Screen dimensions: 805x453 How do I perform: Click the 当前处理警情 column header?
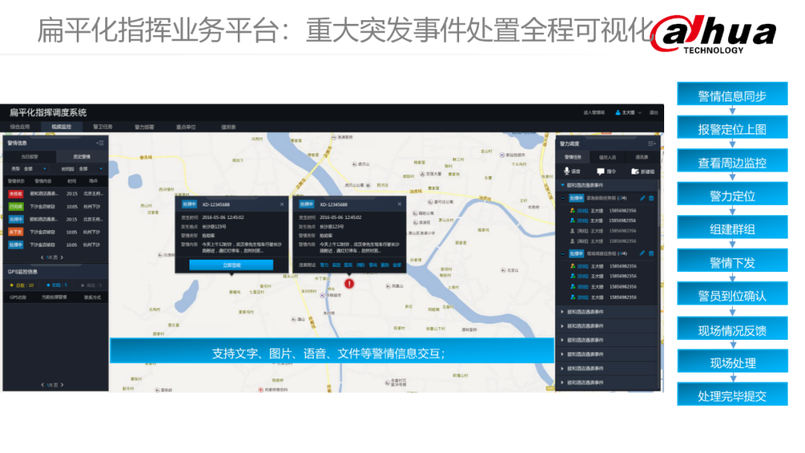coord(54,297)
